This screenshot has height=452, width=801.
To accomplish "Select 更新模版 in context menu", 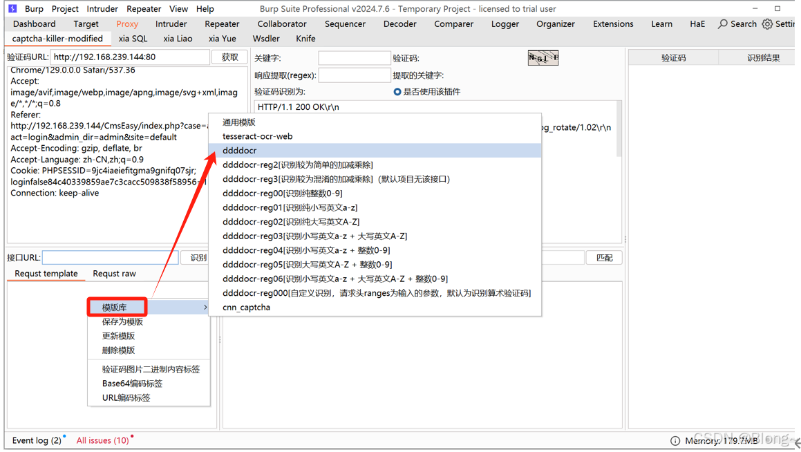I will click(149, 336).
